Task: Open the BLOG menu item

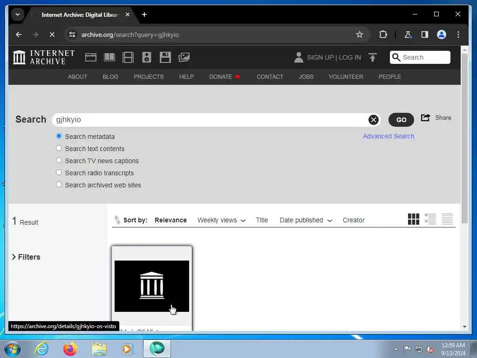Action: (110, 77)
